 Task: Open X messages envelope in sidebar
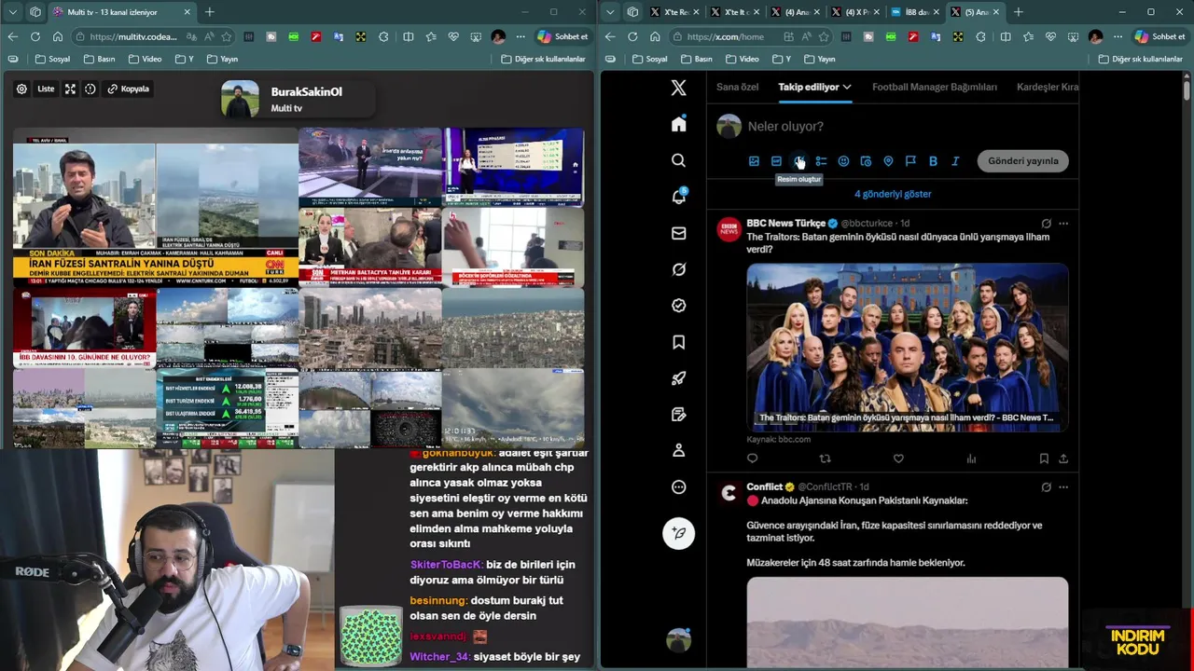679,233
